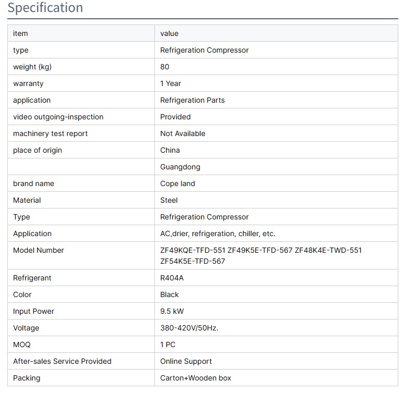
Task: Click the 'Cope land' brand name value
Action: [x=178, y=183]
